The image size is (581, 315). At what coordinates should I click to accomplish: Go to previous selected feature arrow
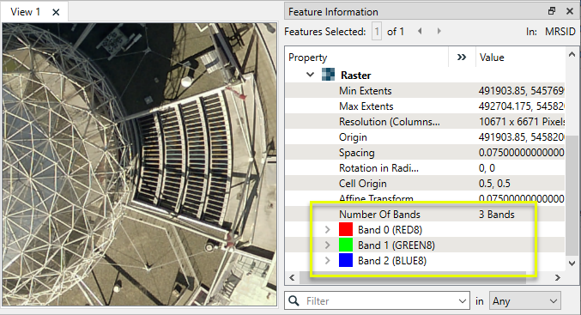click(420, 31)
